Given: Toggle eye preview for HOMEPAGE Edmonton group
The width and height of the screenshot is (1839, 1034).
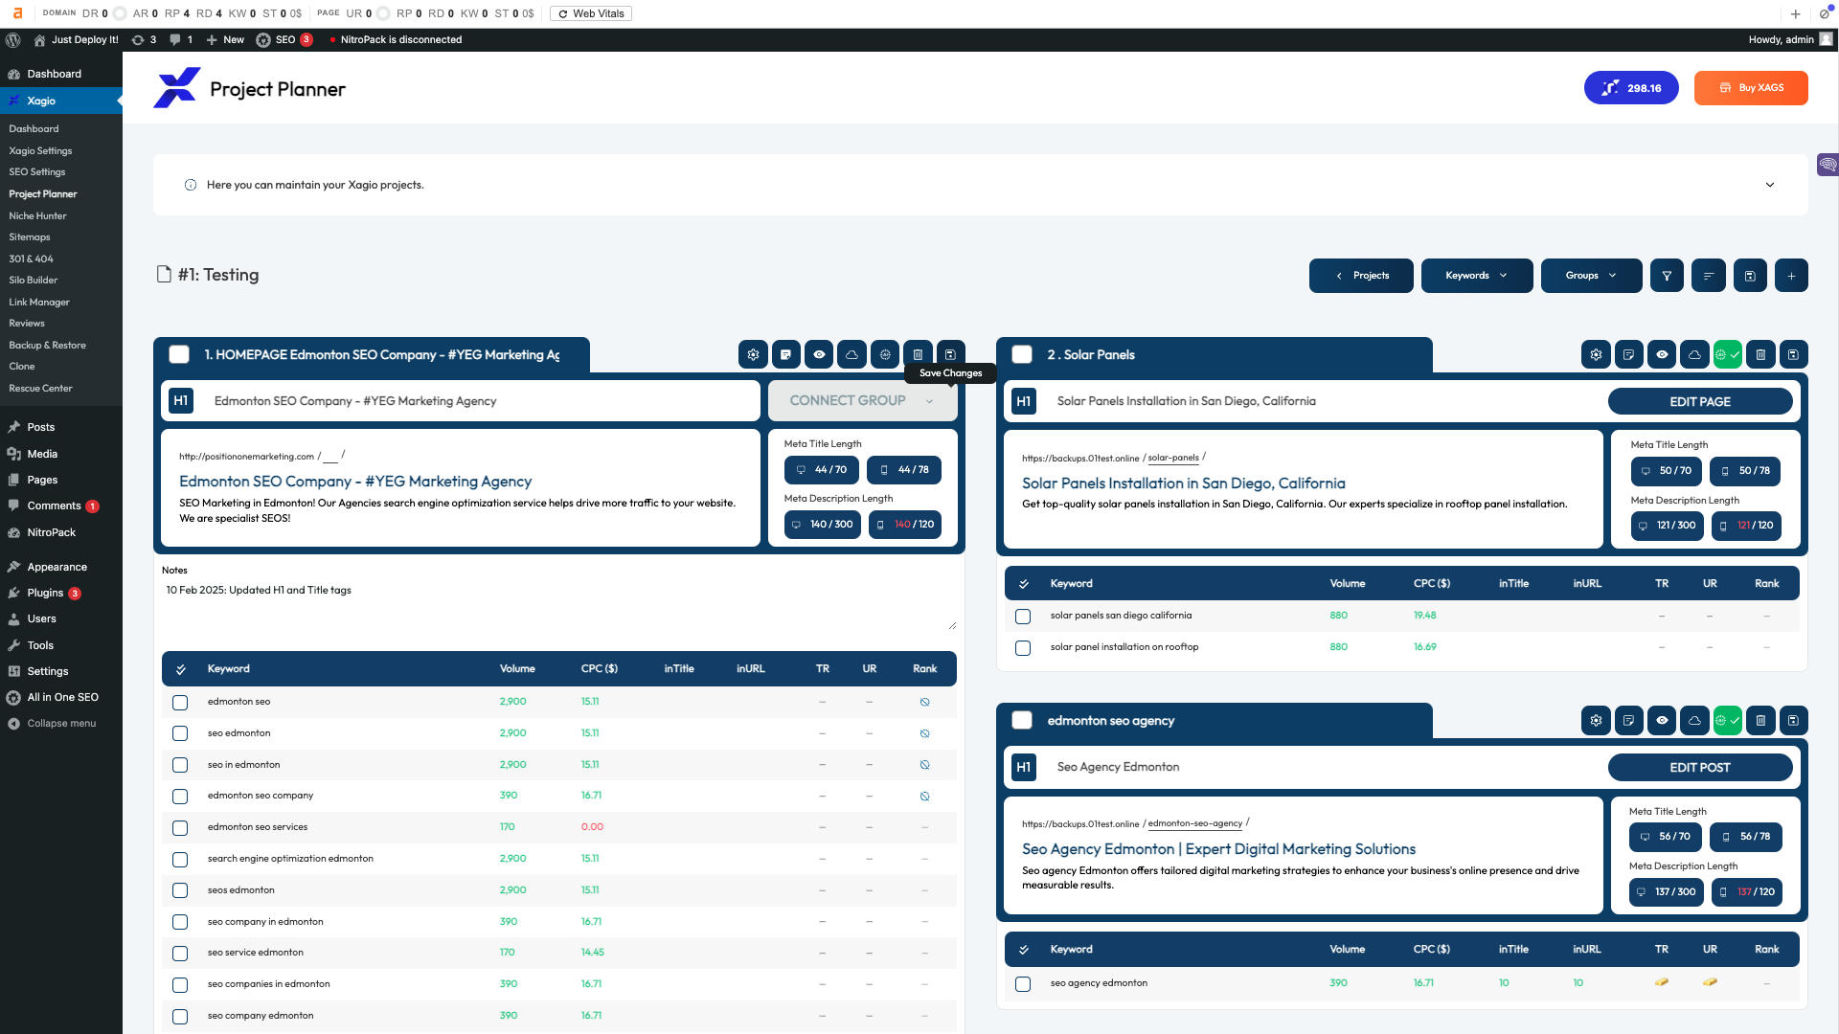Looking at the screenshot, I should tap(819, 354).
